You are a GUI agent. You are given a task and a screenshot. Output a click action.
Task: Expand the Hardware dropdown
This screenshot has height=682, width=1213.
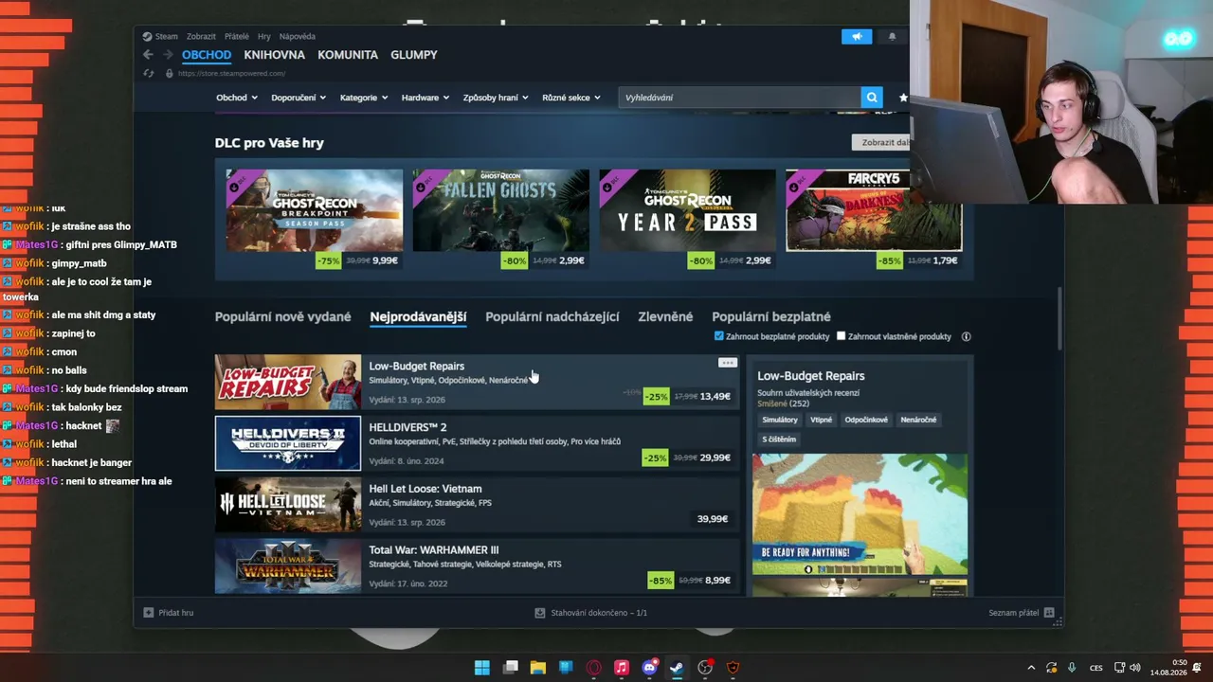(x=425, y=98)
